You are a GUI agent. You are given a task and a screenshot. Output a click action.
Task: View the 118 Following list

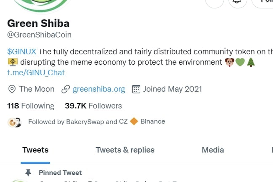tap(31, 106)
